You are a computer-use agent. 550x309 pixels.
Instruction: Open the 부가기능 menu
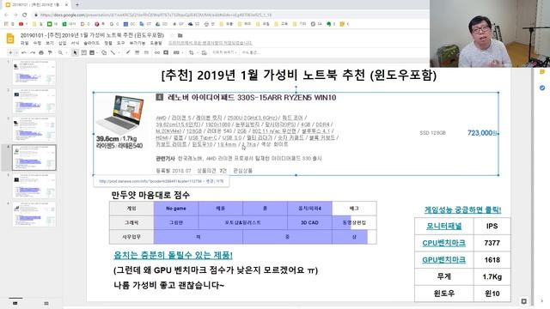click(137, 43)
